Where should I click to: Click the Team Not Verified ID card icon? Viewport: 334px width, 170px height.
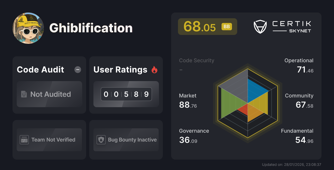click(x=24, y=140)
